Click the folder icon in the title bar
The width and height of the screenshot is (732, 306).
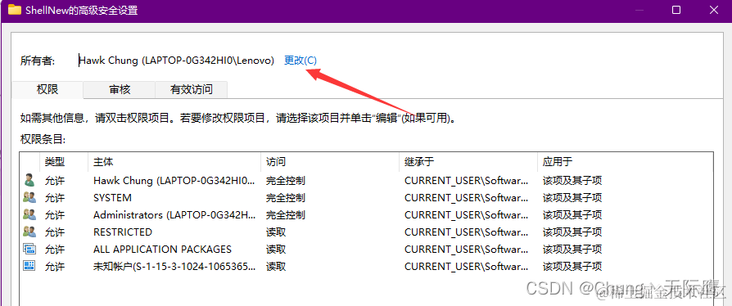[x=15, y=10]
